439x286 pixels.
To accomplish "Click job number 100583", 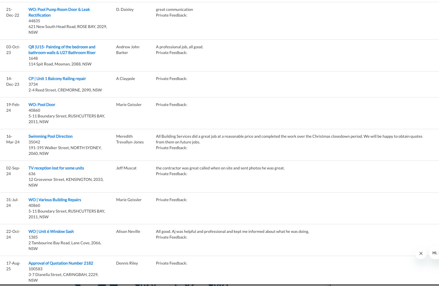I will 35,269.
